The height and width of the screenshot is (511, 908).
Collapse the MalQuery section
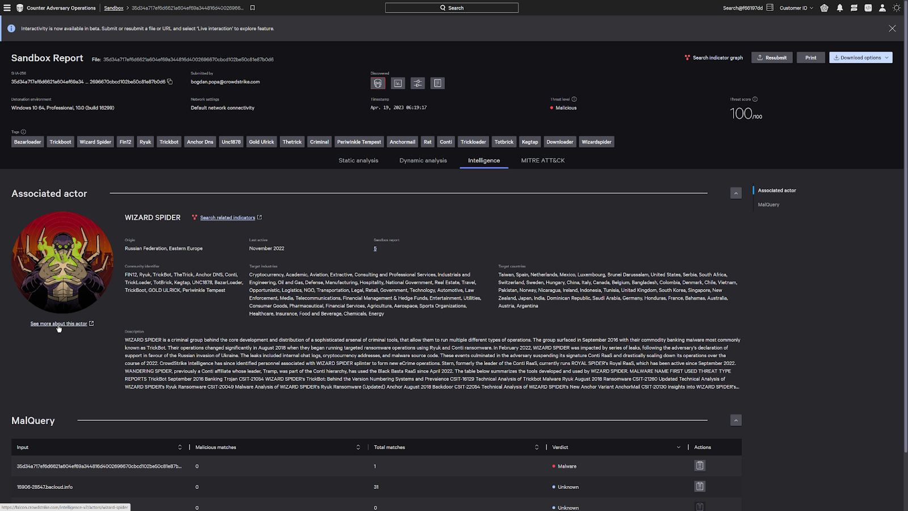click(736, 420)
